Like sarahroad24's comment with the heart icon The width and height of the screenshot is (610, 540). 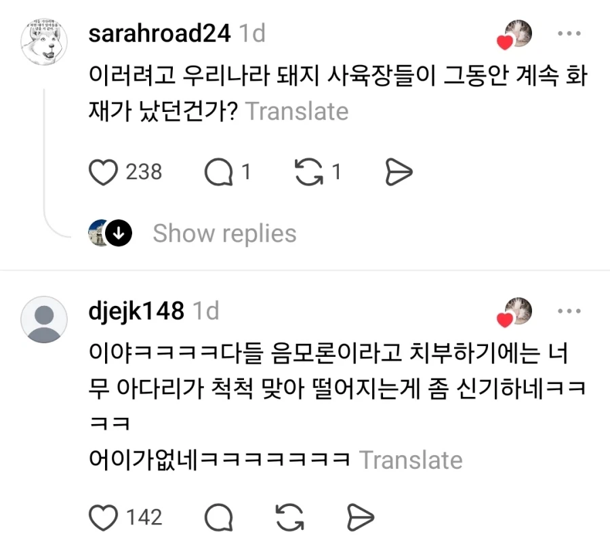[x=103, y=172]
